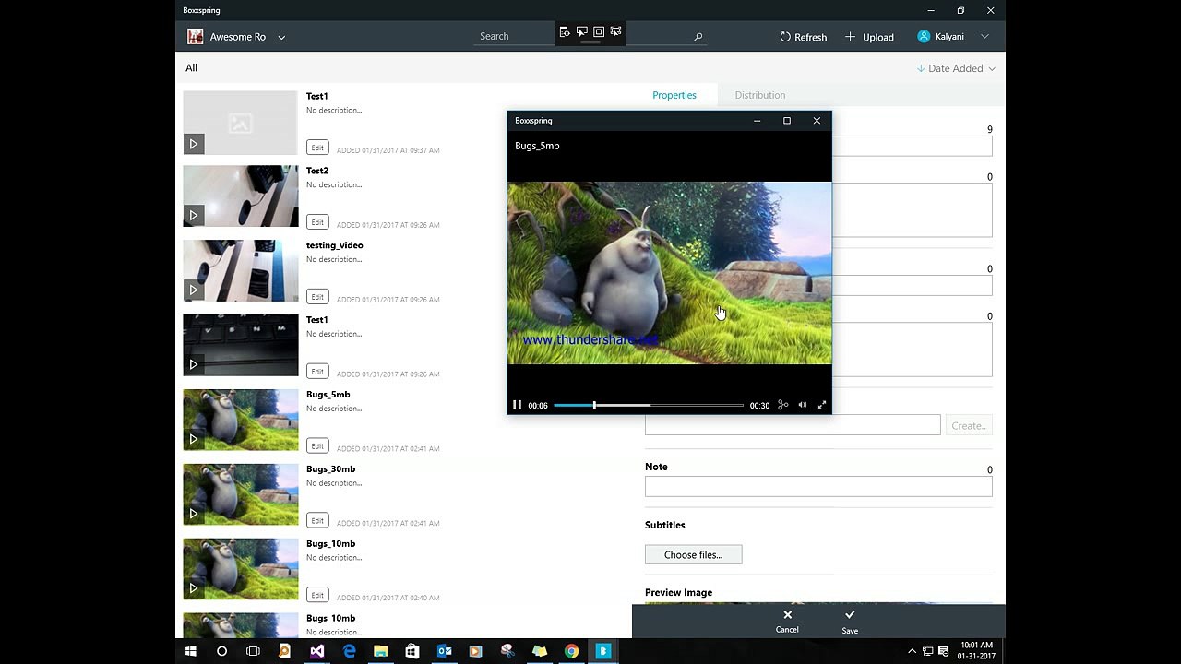This screenshot has height=664, width=1181.
Task: Open File Explorer from the taskbar
Action: click(x=380, y=651)
